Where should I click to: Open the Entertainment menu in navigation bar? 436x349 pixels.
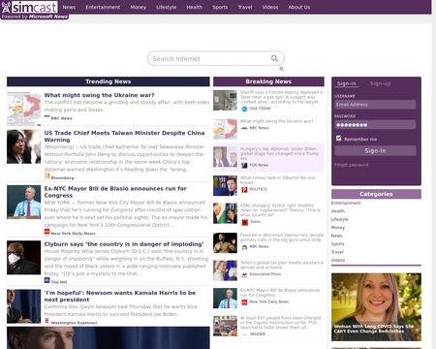pyautogui.click(x=103, y=7)
